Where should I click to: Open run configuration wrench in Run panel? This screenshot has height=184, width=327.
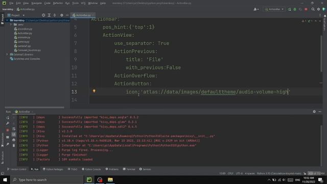[8, 123]
